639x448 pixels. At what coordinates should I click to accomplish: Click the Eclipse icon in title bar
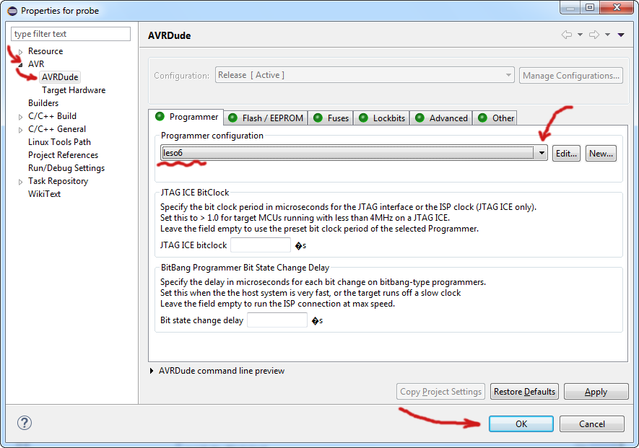(x=12, y=11)
